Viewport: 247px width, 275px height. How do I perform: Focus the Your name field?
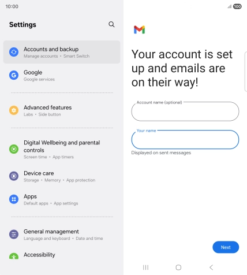pyautogui.click(x=185, y=140)
